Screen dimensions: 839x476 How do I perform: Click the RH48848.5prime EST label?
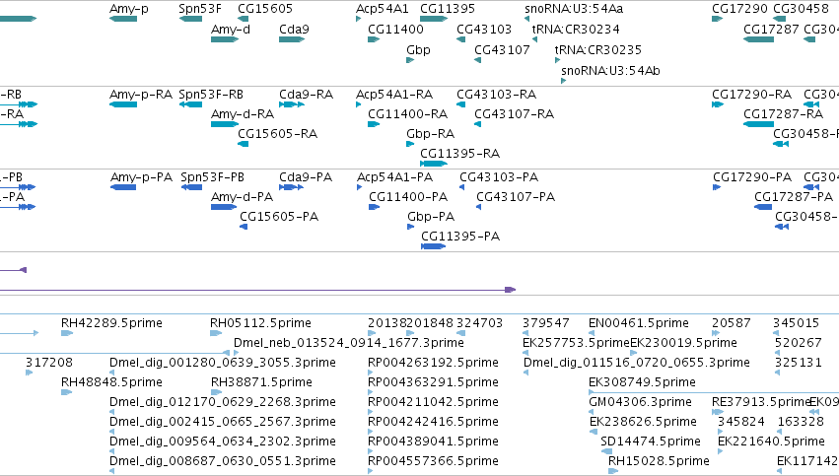tap(111, 382)
